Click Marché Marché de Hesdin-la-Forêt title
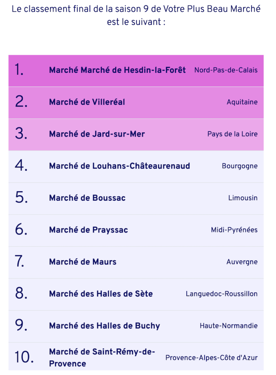 pos(117,70)
